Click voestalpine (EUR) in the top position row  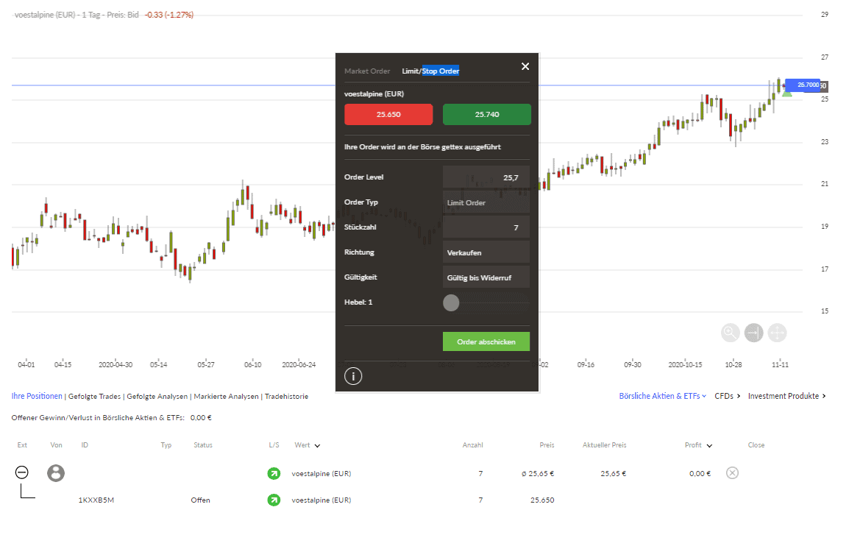click(321, 473)
